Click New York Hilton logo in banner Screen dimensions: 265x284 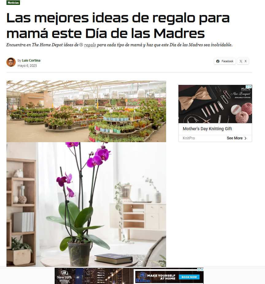(64, 276)
